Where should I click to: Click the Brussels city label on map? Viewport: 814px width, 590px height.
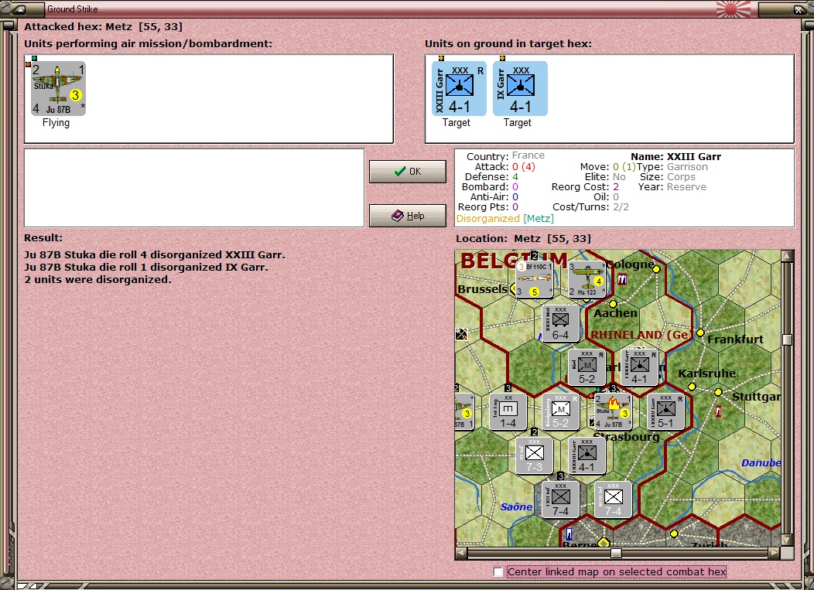pyautogui.click(x=482, y=289)
